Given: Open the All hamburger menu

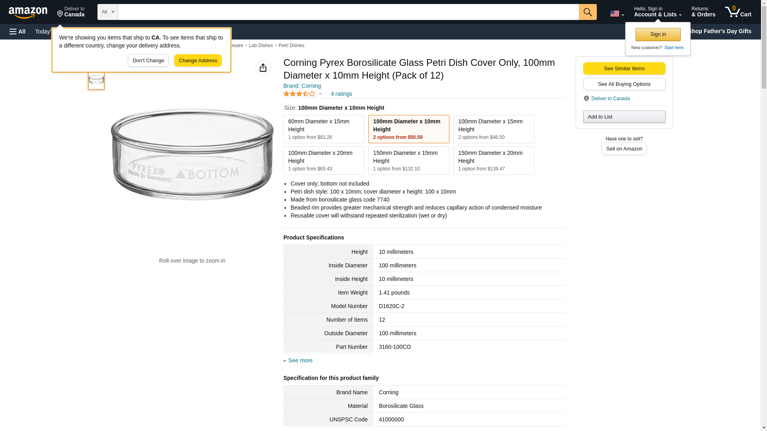Looking at the screenshot, I should 18,32.
